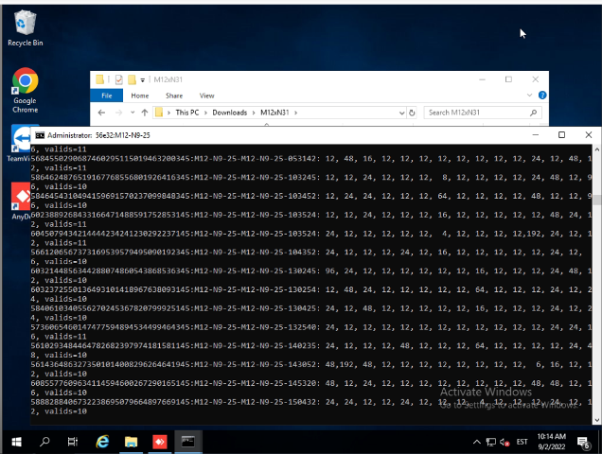Viewport: 602px width, 454px height.
Task: Maximize the M12xN31 Explorer window
Action: (x=508, y=79)
